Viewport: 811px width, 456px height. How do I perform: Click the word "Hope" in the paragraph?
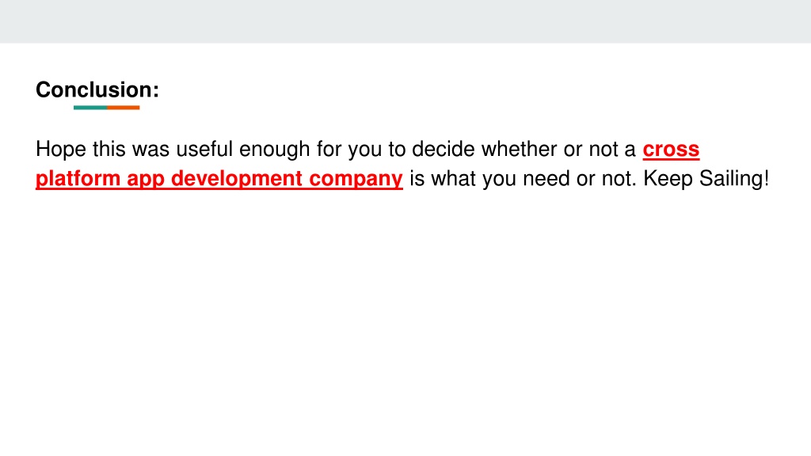[60, 150]
